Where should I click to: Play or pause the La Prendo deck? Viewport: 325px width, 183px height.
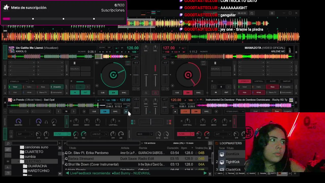pyautogui.click(x=105, y=111)
